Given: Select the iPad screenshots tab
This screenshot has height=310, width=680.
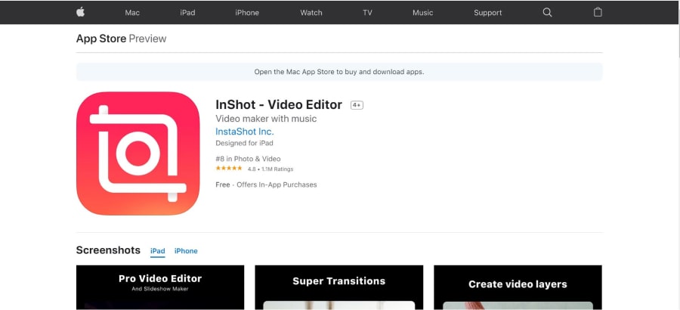Looking at the screenshot, I should (158, 251).
